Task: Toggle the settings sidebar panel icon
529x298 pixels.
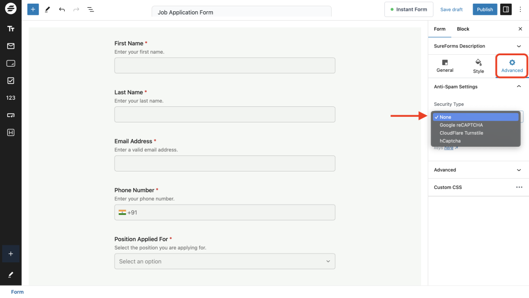Action: point(506,9)
